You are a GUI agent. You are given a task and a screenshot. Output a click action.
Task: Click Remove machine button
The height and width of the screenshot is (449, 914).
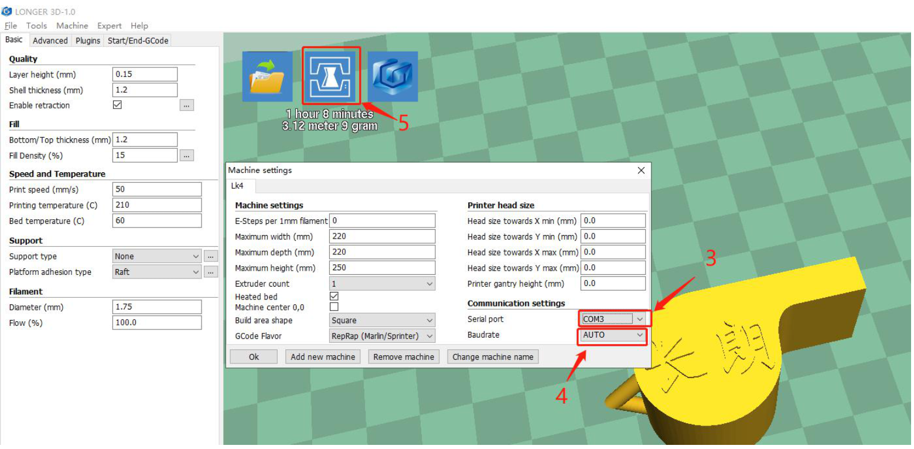(404, 356)
